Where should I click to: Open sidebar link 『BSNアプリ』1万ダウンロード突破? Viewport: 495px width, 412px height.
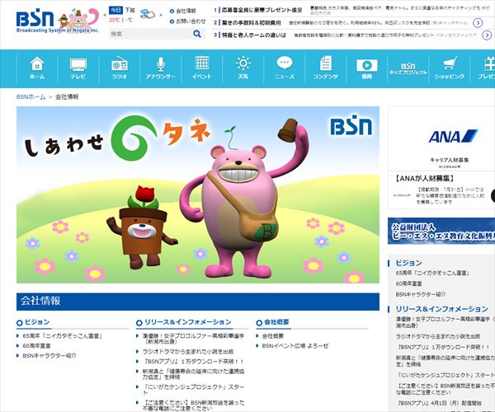pyautogui.click(x=443, y=347)
